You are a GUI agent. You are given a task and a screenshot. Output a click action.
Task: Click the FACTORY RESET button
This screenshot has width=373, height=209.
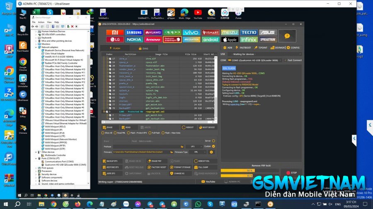point(157,167)
